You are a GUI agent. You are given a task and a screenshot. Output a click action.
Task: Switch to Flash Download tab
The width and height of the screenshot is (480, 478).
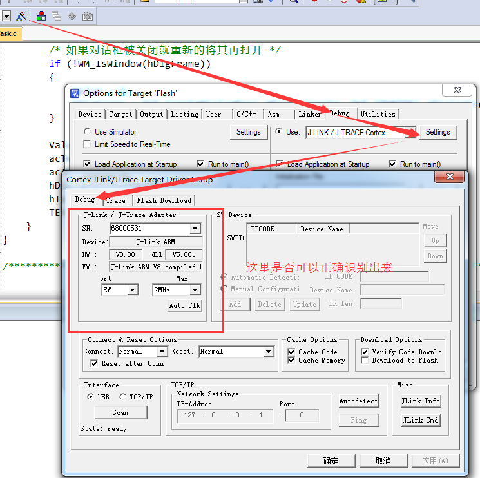[164, 201]
